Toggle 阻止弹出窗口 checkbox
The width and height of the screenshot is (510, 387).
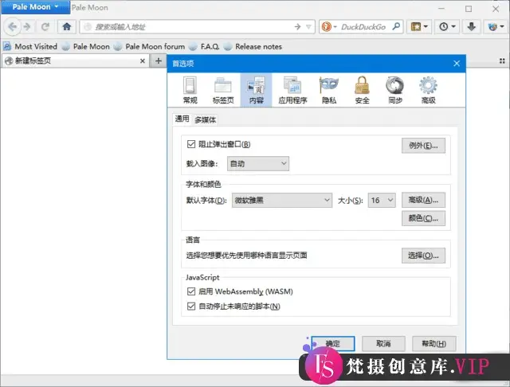click(x=191, y=144)
